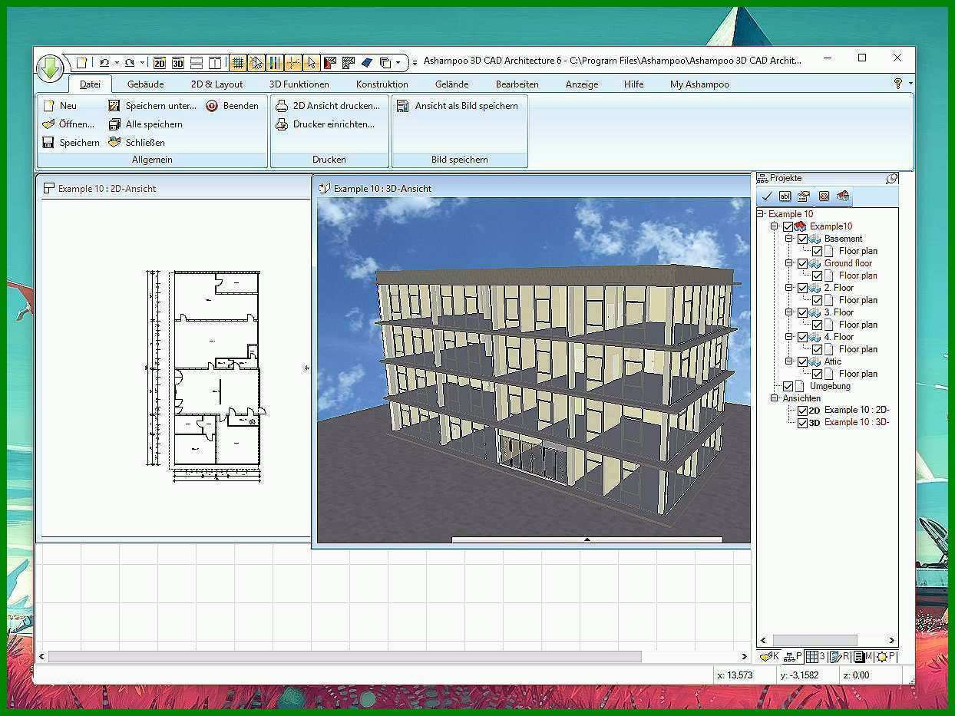The width and height of the screenshot is (955, 716).
Task: Select the arrow selection tool icon
Action: (311, 63)
